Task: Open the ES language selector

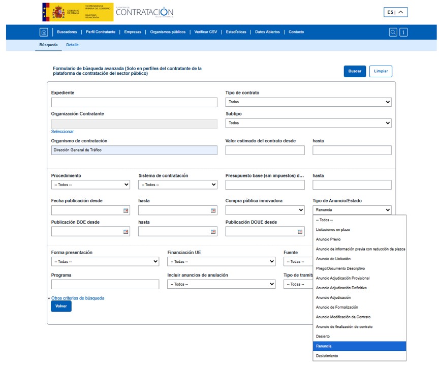Action: (x=395, y=12)
